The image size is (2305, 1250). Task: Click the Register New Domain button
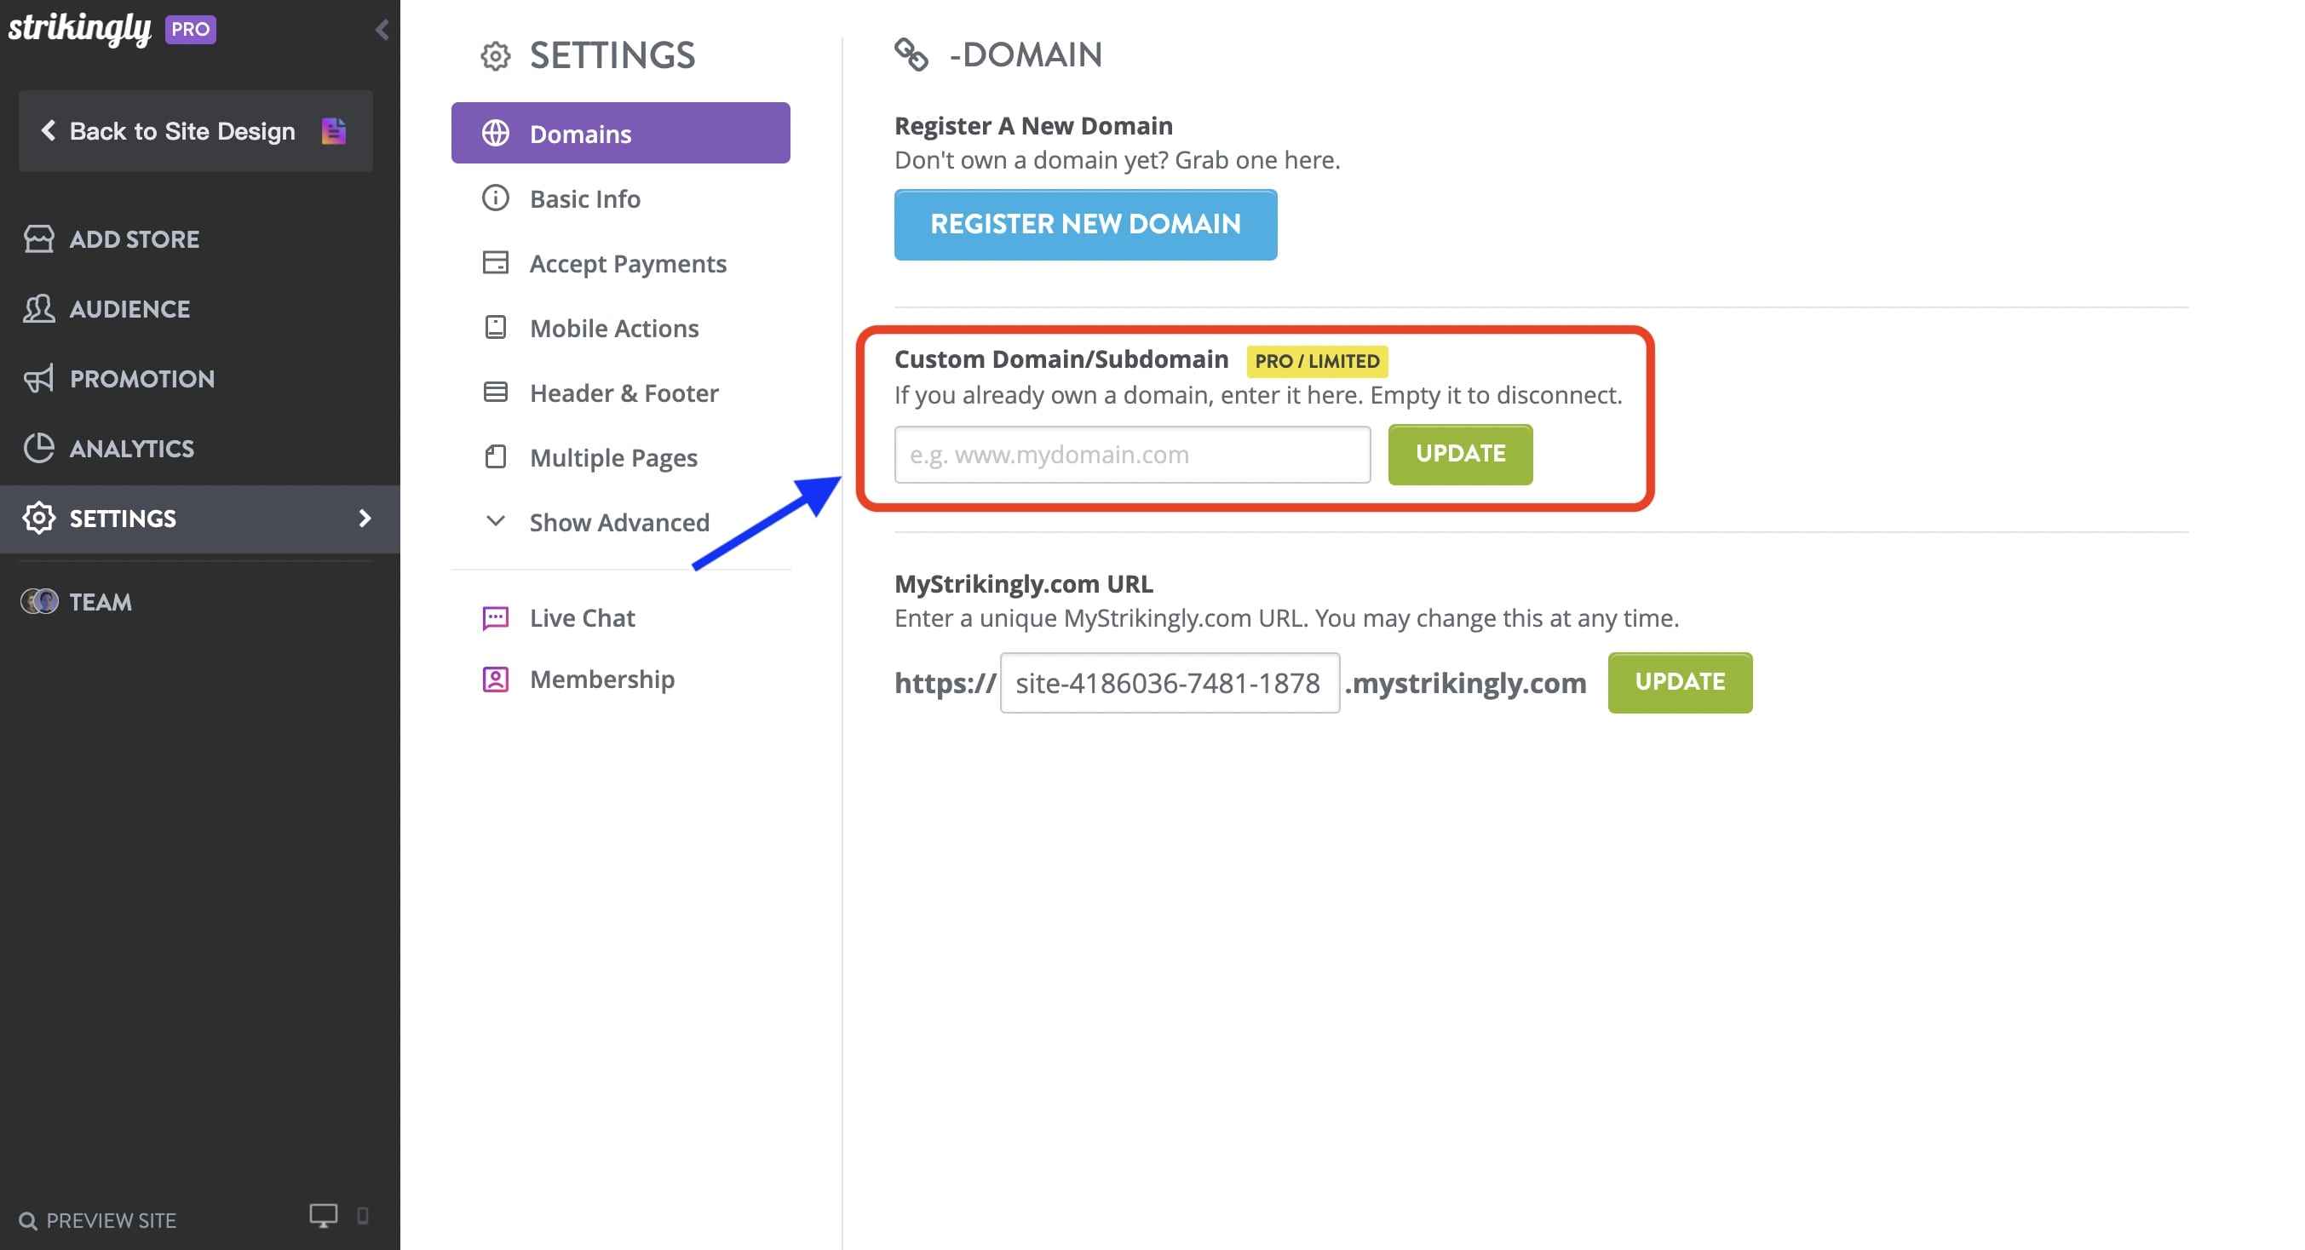(x=1085, y=225)
